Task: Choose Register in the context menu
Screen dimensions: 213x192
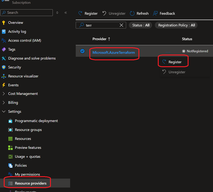Action: pyautogui.click(x=175, y=62)
